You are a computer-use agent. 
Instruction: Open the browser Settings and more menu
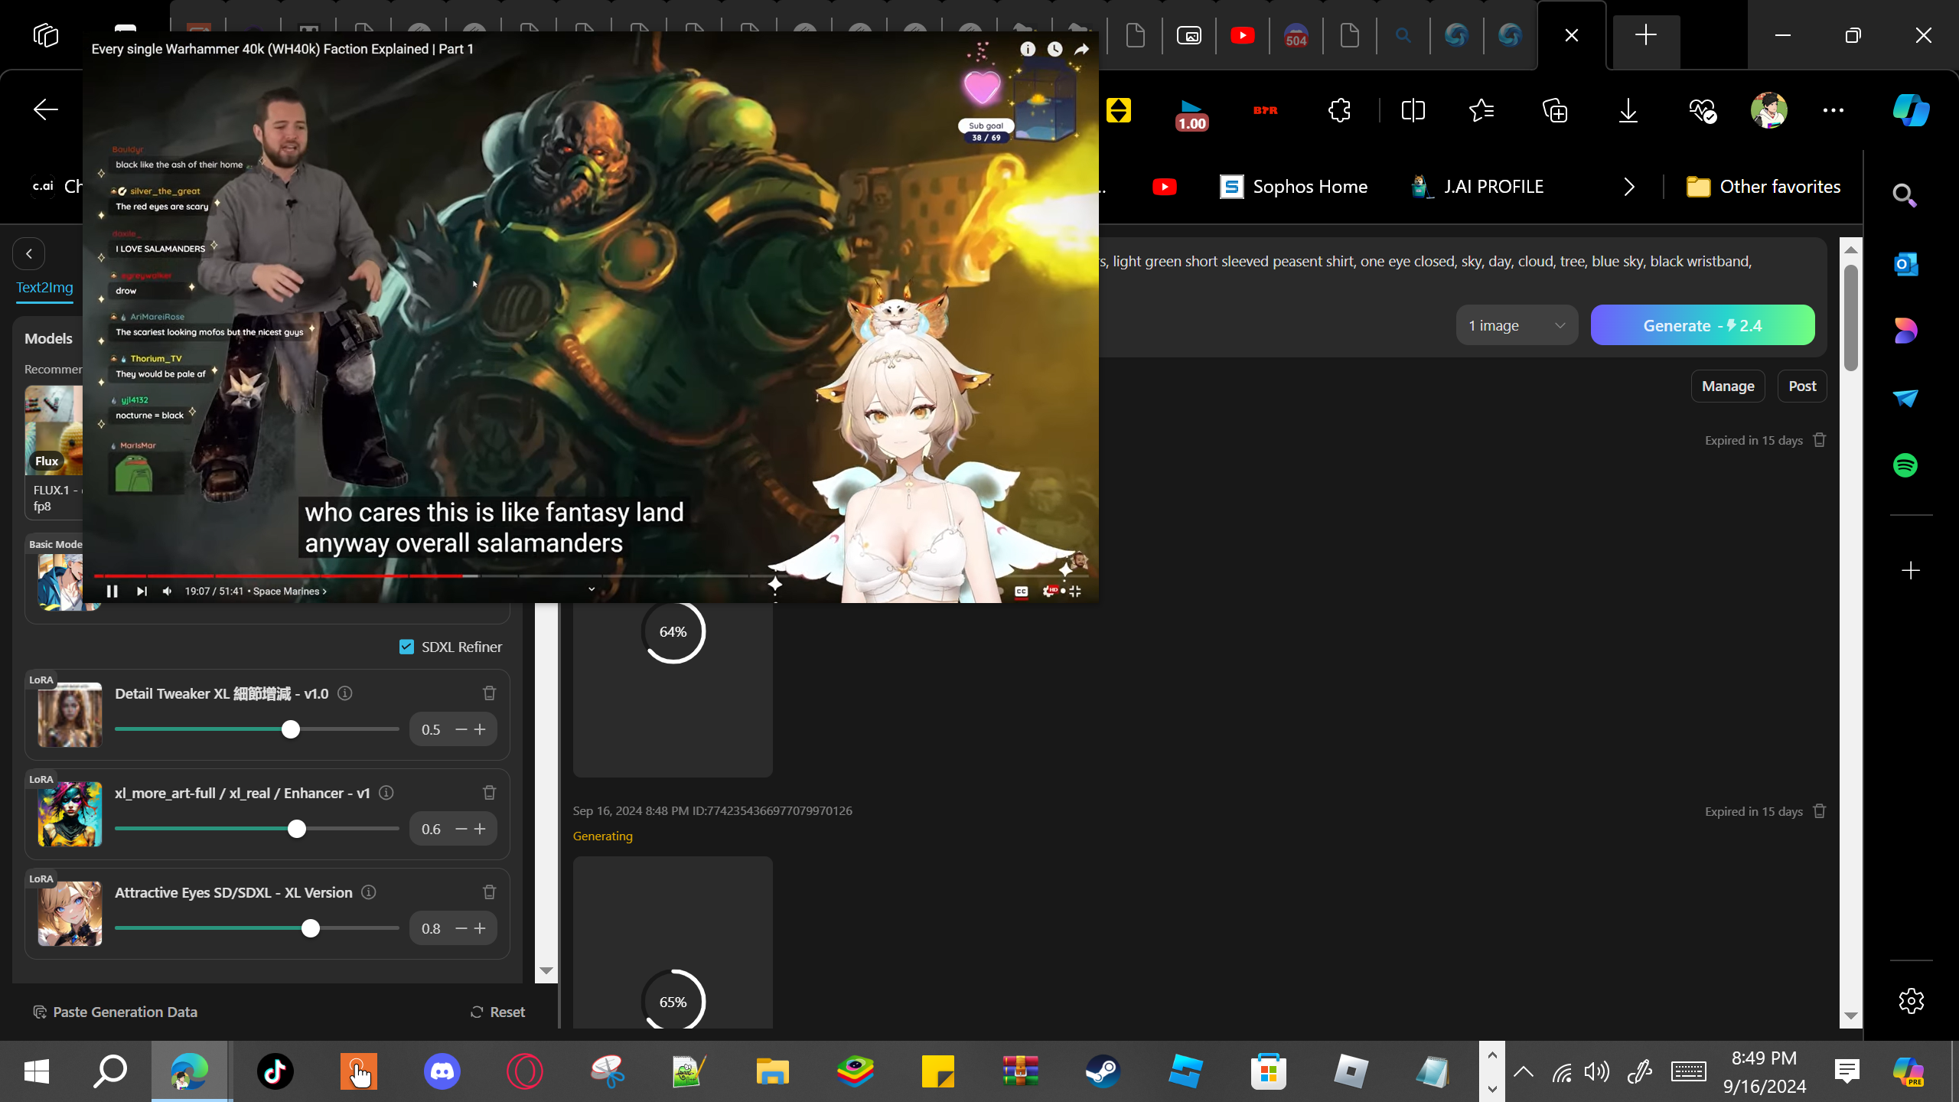(x=1834, y=110)
